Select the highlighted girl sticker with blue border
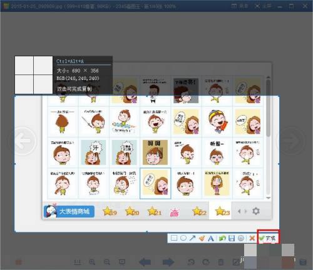This screenshot has width=313, height=270. tap(155, 183)
